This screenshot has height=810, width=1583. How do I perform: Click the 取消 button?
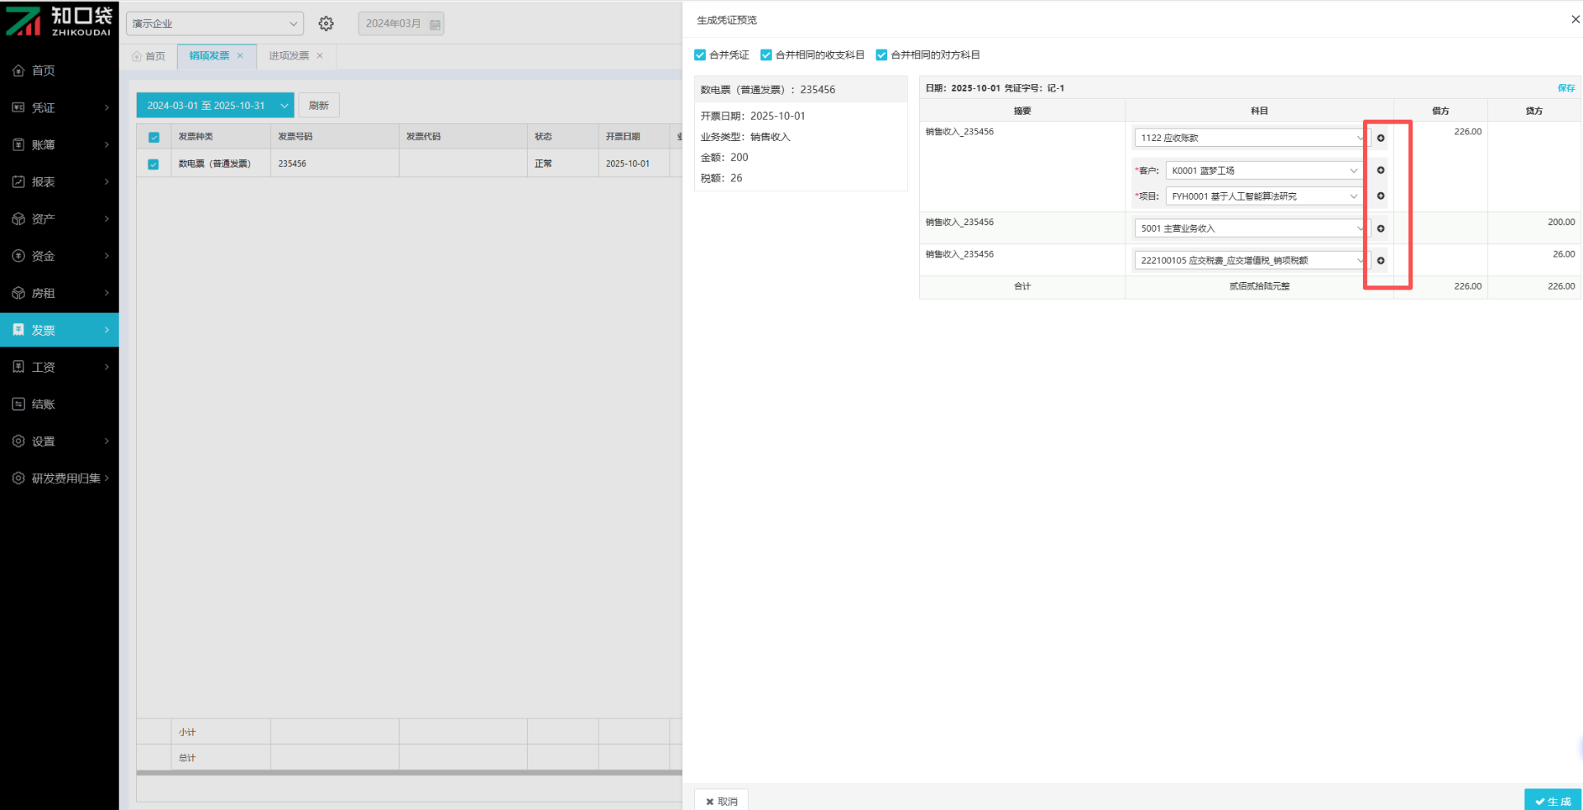(x=721, y=801)
